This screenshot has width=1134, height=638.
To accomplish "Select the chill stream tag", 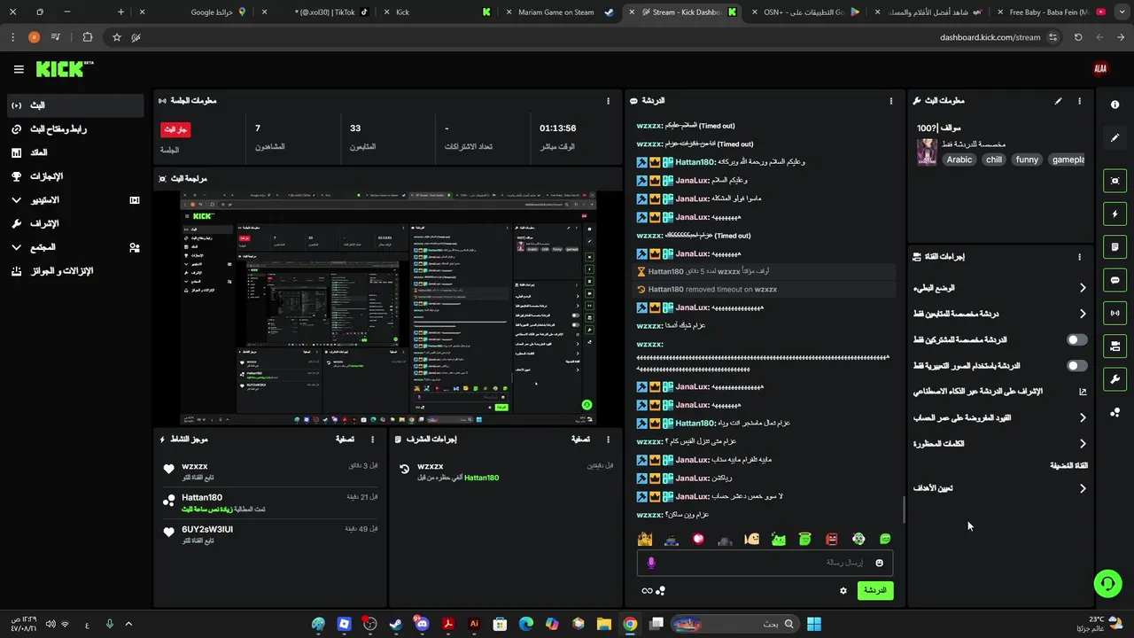I will (994, 160).
